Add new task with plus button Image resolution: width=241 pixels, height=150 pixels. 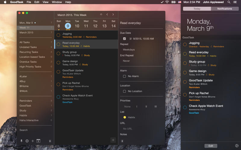[x=113, y=140]
